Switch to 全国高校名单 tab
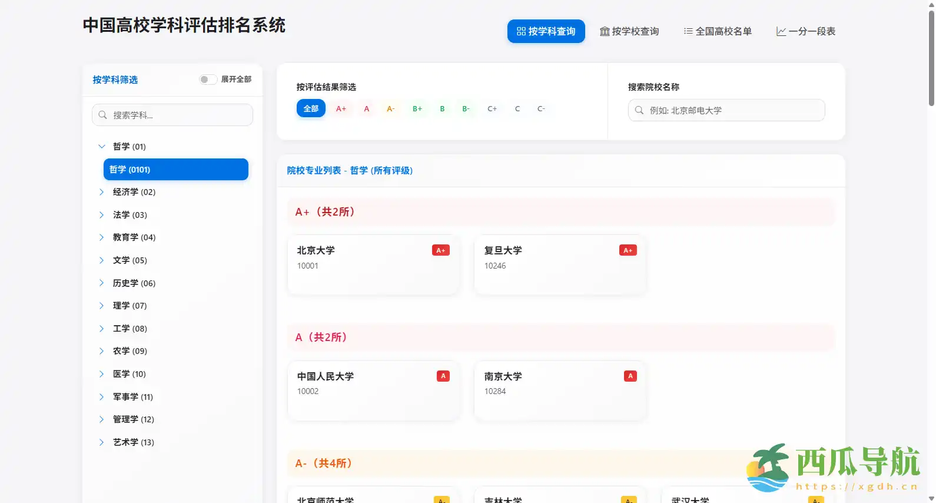Screen dimensions: 936x503 (717, 31)
